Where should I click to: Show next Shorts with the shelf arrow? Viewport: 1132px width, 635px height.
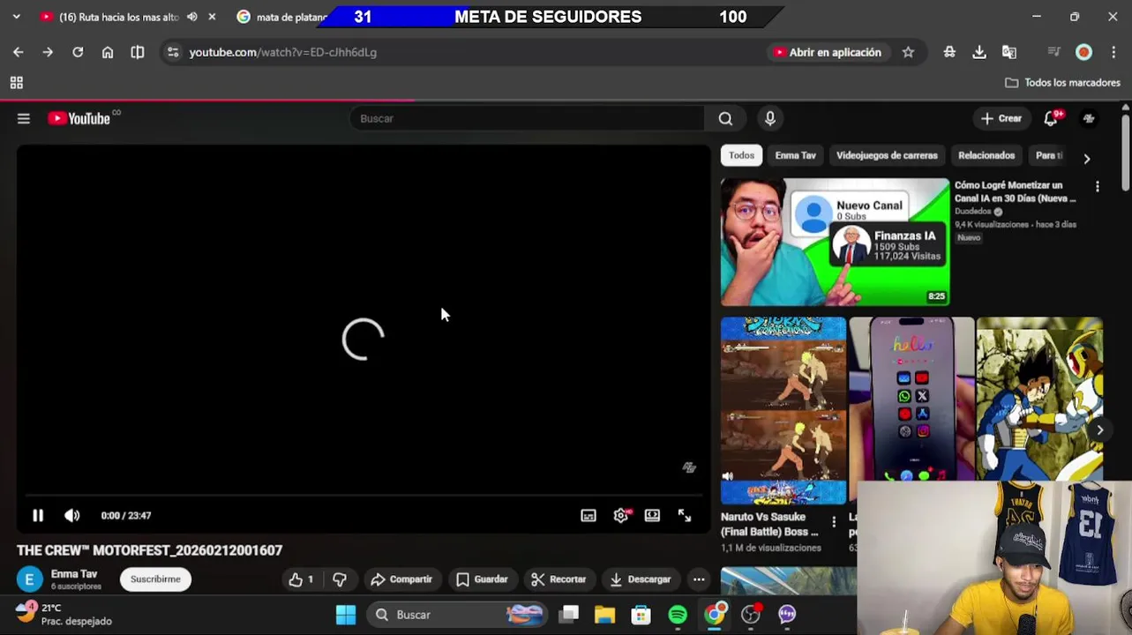[1099, 430]
